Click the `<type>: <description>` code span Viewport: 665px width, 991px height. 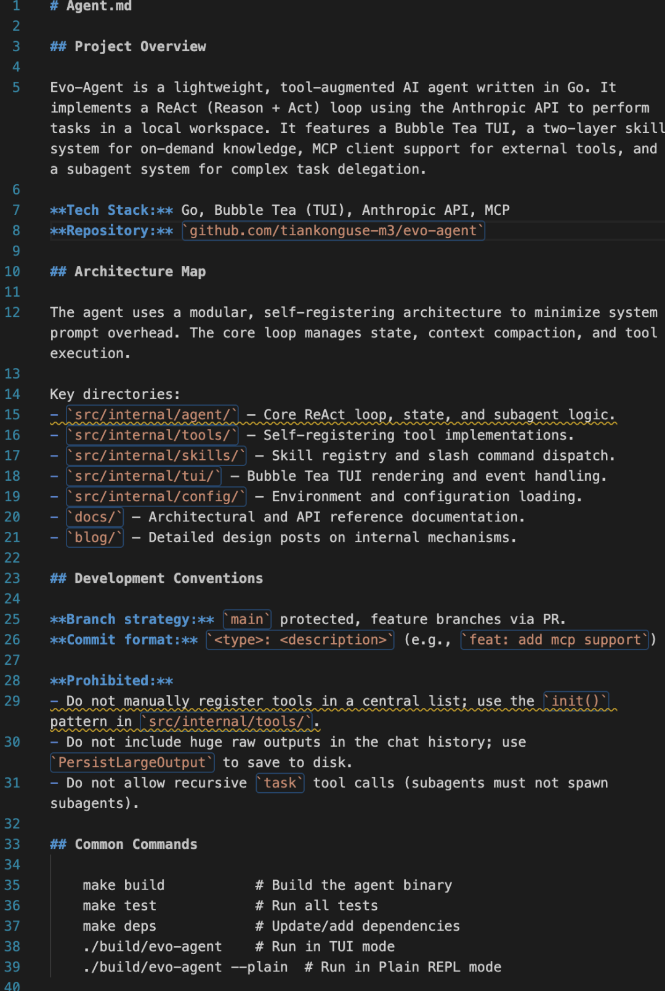click(x=300, y=640)
